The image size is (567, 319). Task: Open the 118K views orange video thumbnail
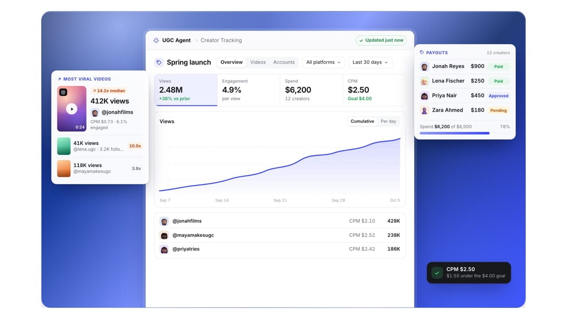pyautogui.click(x=64, y=168)
